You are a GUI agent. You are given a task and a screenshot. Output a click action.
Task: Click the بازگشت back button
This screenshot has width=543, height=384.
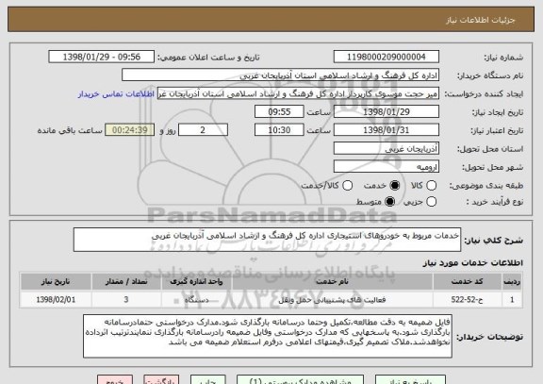tap(161, 380)
